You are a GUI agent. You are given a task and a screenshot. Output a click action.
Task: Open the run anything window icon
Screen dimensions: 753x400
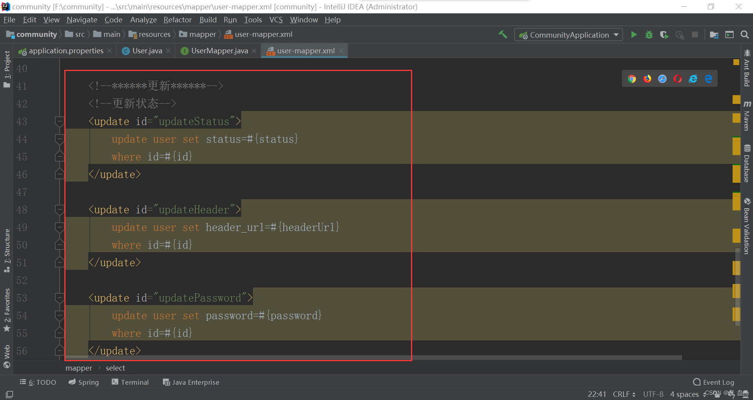coord(729,35)
